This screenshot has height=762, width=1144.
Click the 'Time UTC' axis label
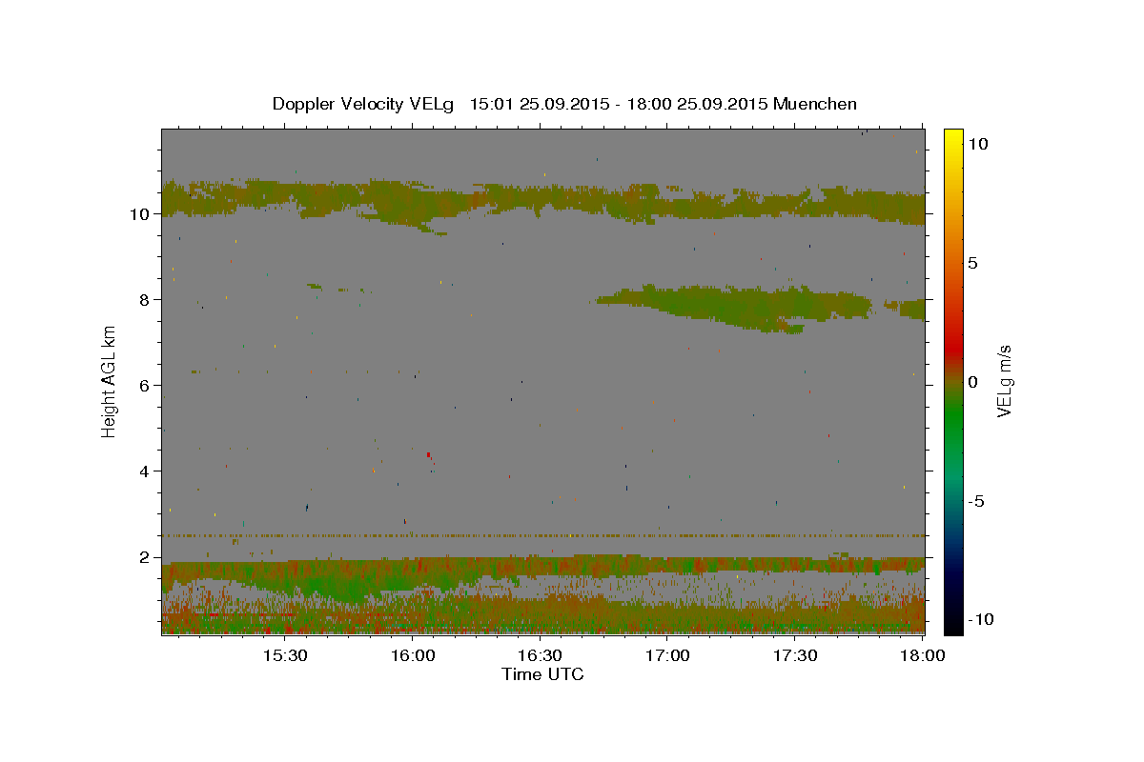[x=542, y=674]
